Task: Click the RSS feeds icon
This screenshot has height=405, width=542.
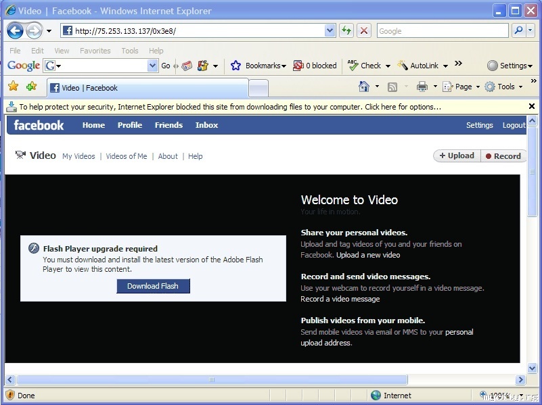Action: click(392, 87)
